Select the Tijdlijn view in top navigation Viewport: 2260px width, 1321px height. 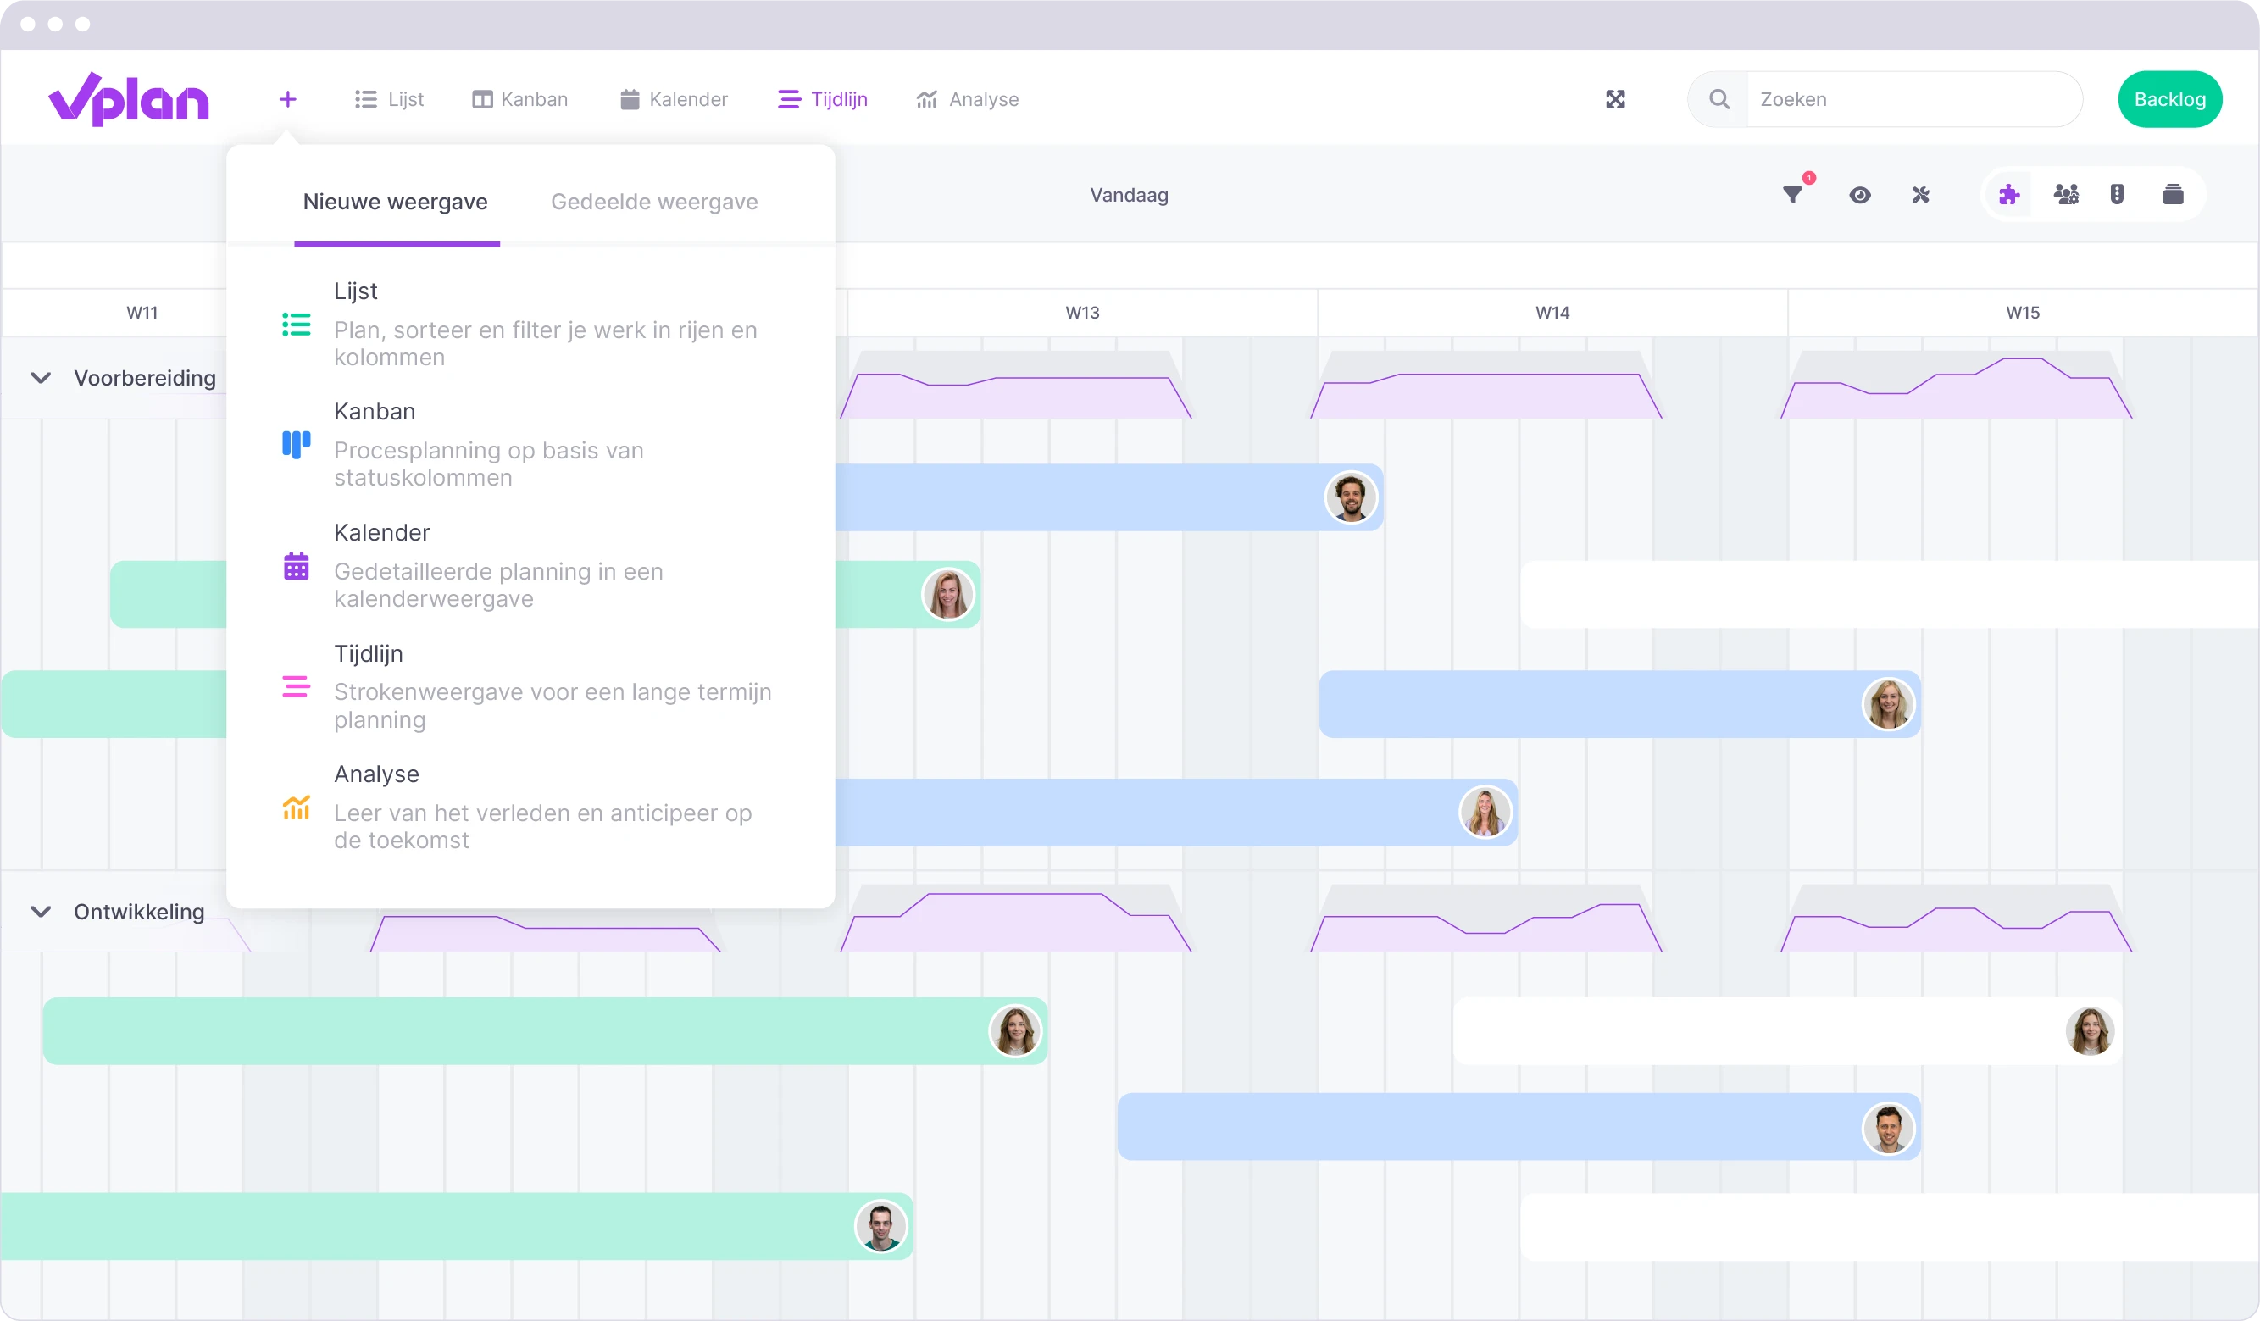822,99
